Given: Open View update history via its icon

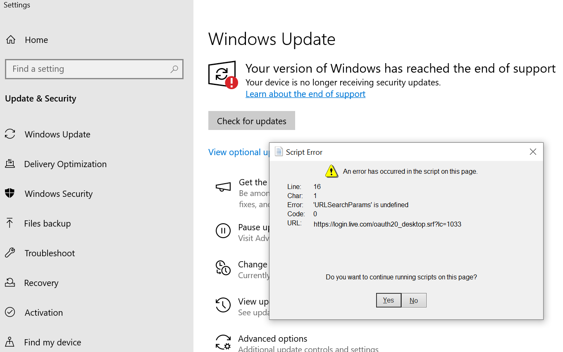Looking at the screenshot, I should pyautogui.click(x=223, y=305).
